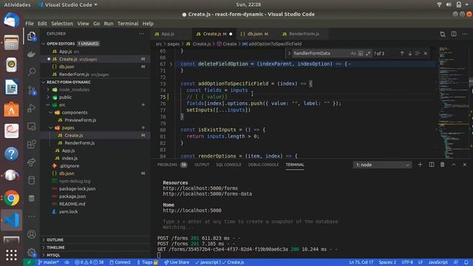
Task: Open the terminal selector dropdown '1: node'
Action: 382,165
